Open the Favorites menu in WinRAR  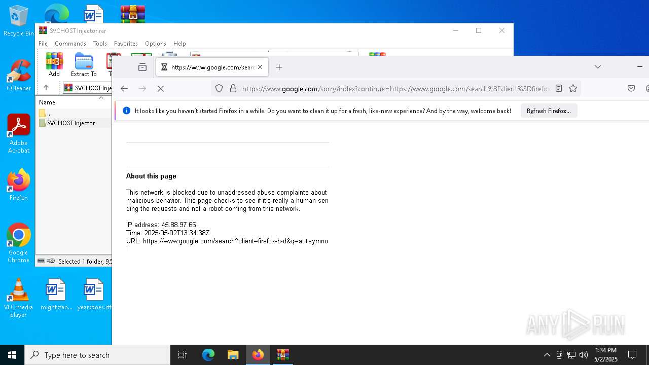click(x=126, y=44)
